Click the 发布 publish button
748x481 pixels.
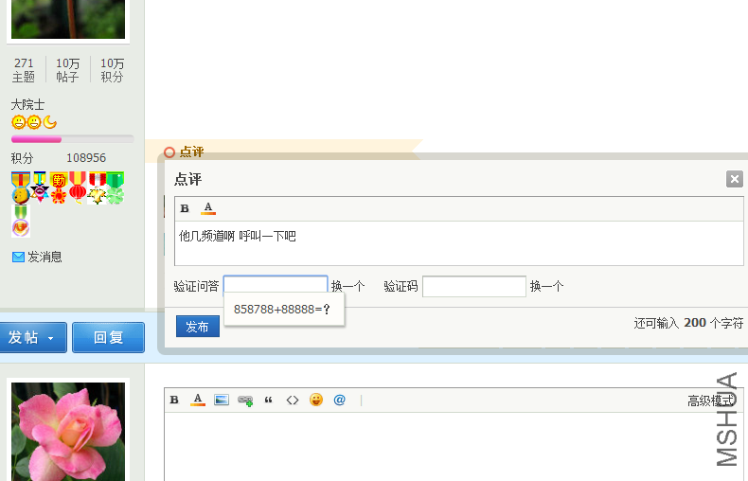tap(198, 327)
